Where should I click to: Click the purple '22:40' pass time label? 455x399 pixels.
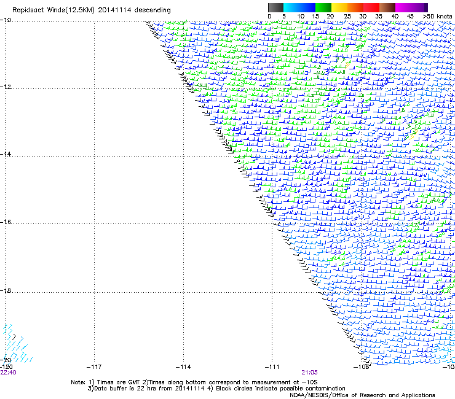tap(9, 373)
